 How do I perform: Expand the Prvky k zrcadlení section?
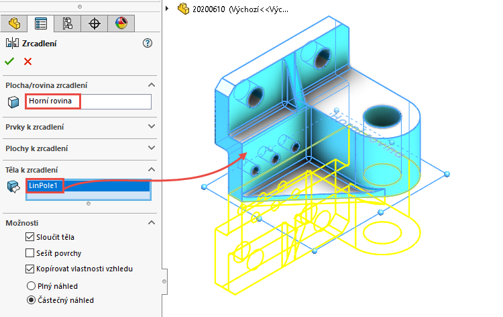[x=152, y=126]
